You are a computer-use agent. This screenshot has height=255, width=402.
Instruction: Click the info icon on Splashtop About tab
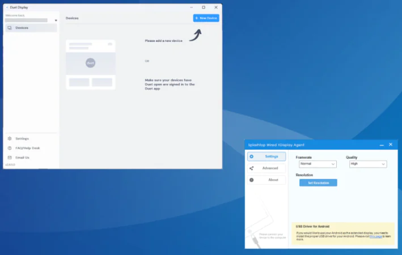(252, 180)
